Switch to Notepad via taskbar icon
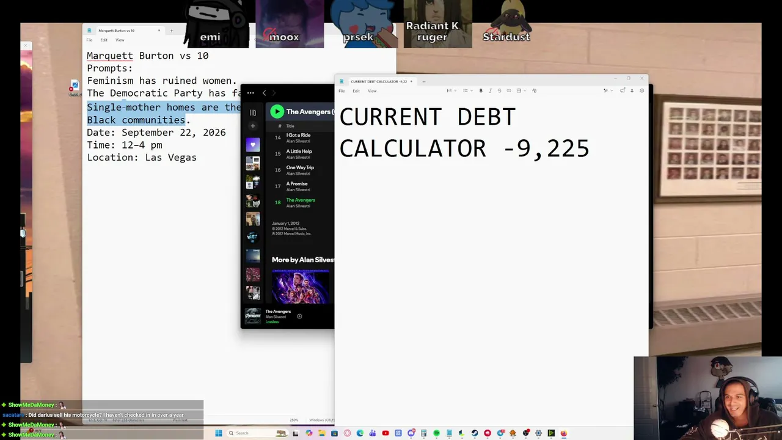The height and width of the screenshot is (440, 782). point(449,433)
